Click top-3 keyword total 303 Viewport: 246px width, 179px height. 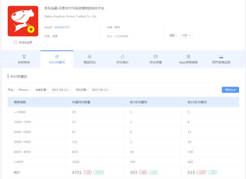coord(133,173)
